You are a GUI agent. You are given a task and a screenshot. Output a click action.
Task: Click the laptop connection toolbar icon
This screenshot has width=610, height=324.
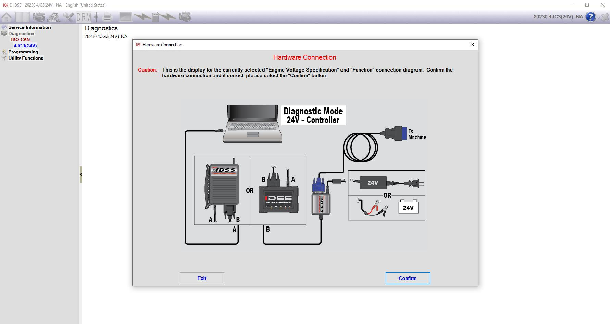[125, 17]
